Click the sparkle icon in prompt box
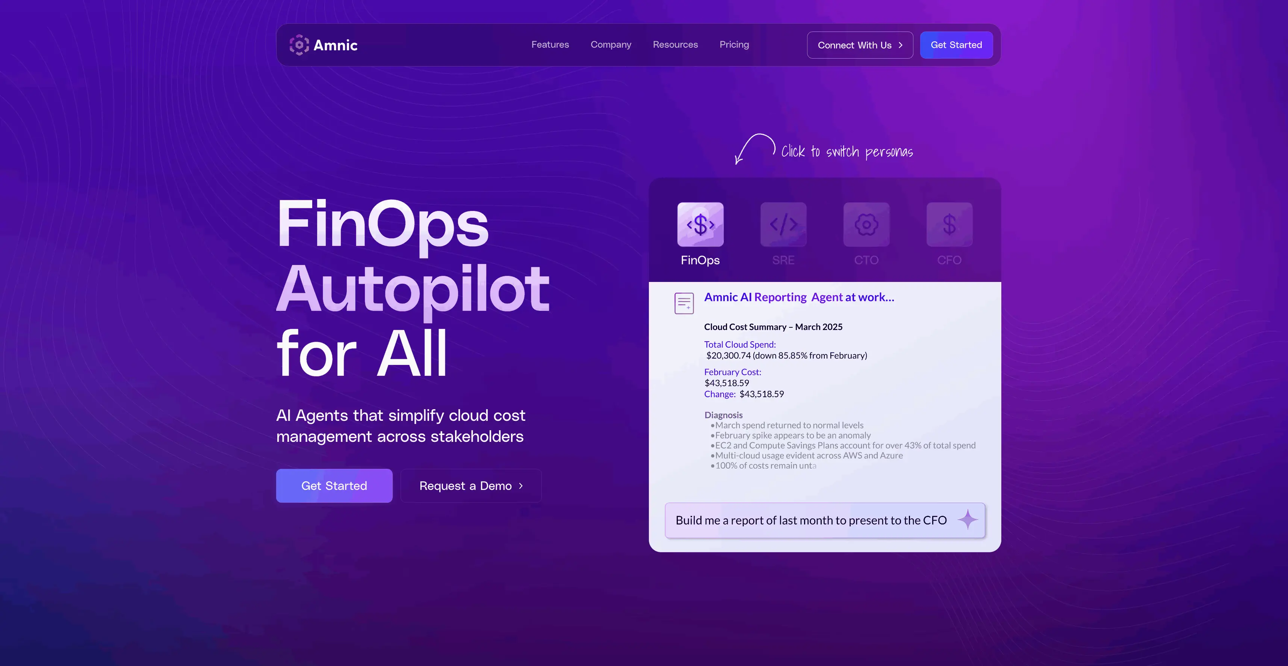1288x666 pixels. (x=968, y=520)
